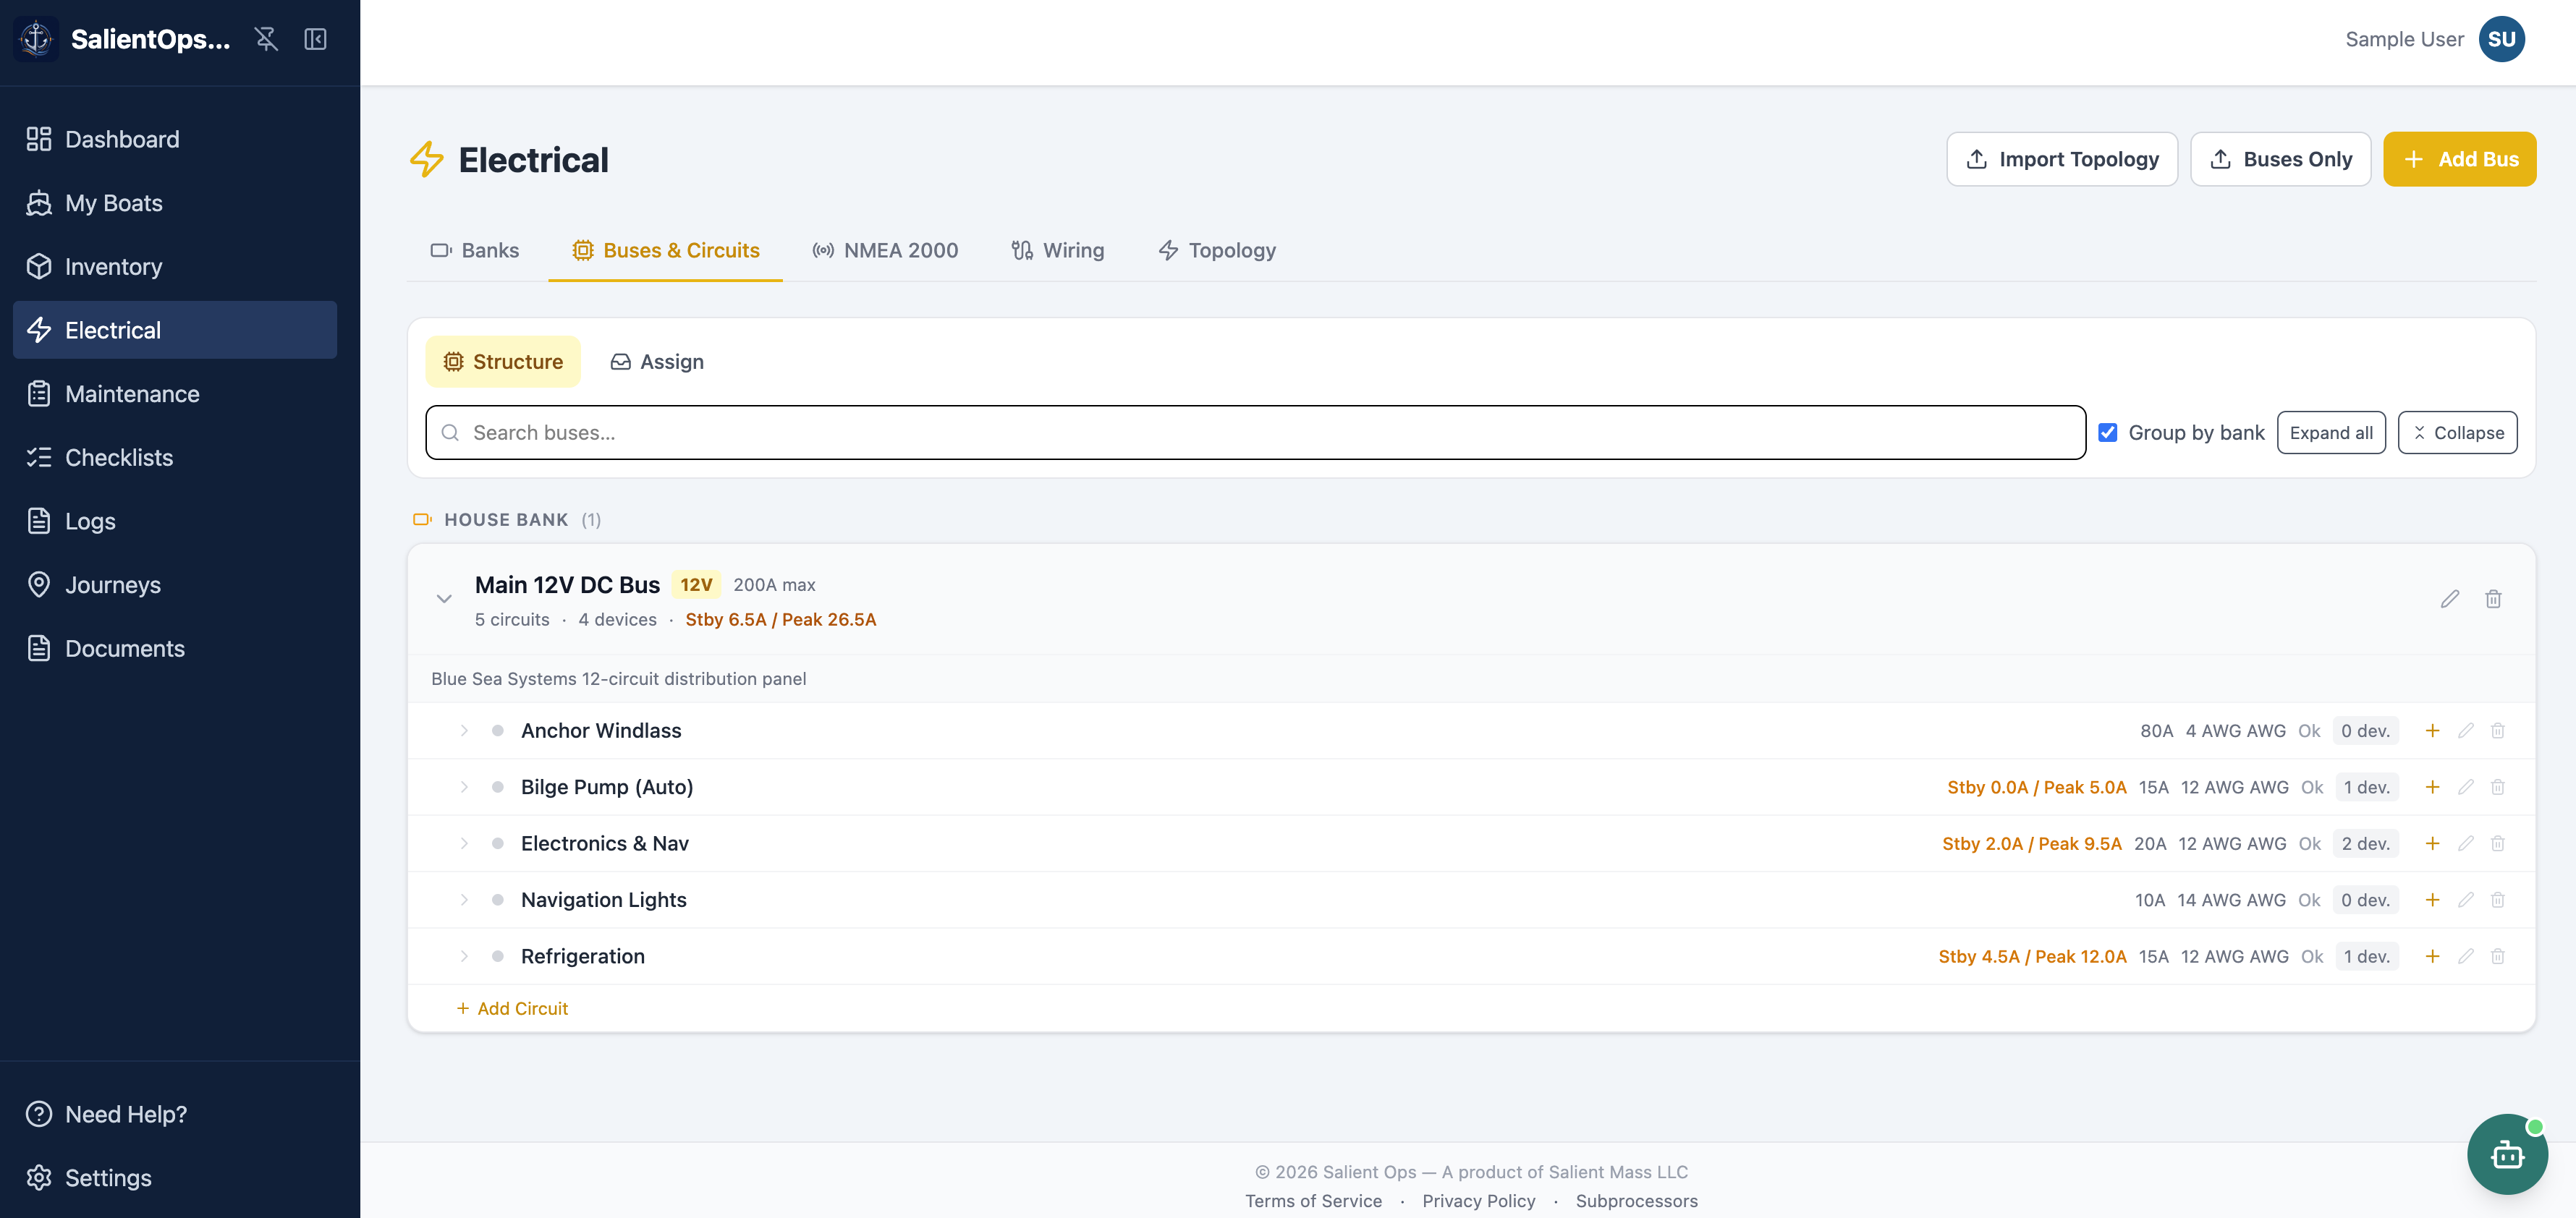This screenshot has width=2576, height=1218.
Task: Open Inventory in sidebar
Action: tap(175, 267)
